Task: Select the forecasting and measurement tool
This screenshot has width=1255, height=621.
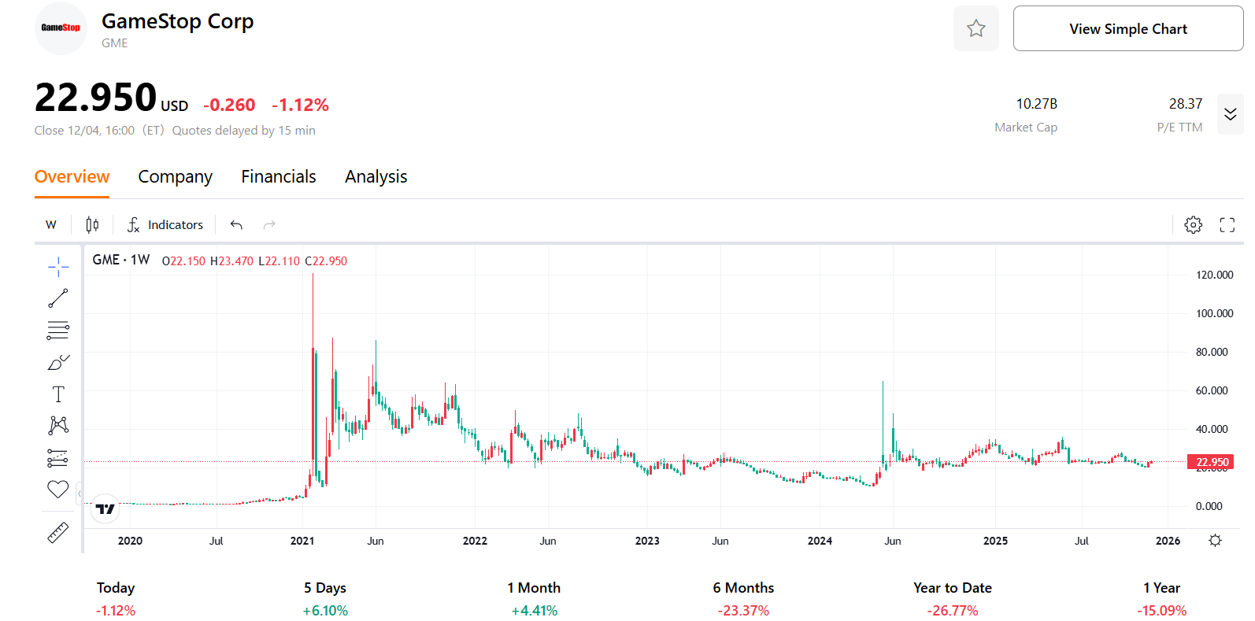Action: (x=58, y=458)
